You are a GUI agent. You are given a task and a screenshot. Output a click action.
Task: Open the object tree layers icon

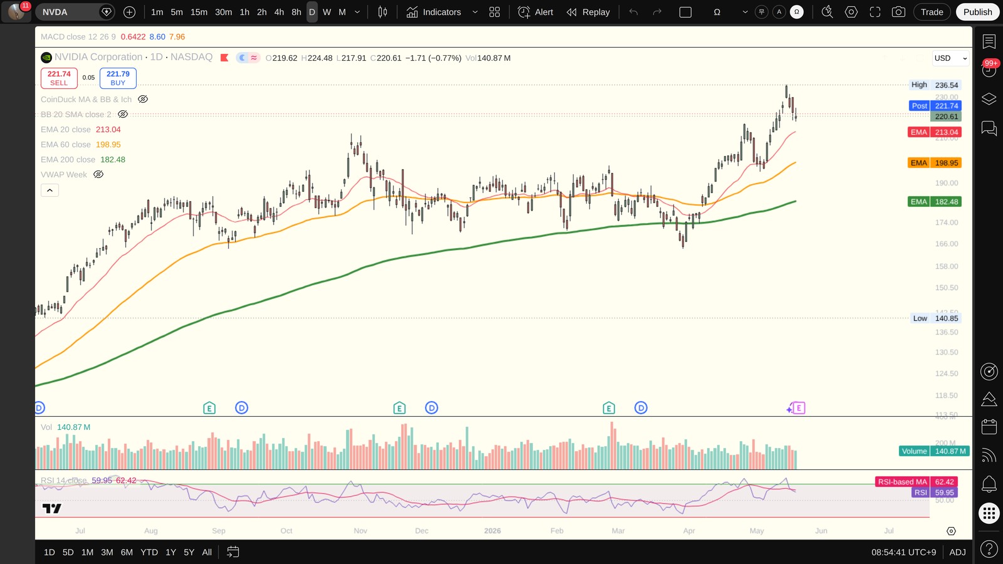989,99
